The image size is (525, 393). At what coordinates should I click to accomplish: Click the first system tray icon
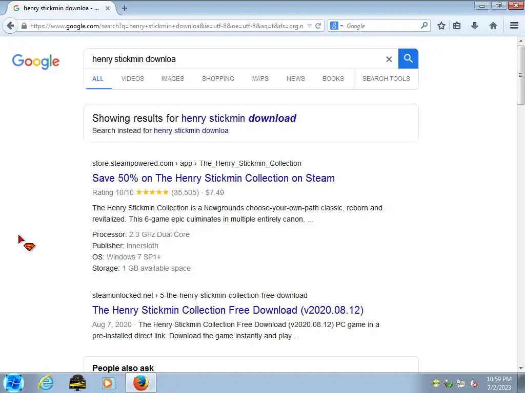[x=436, y=384]
